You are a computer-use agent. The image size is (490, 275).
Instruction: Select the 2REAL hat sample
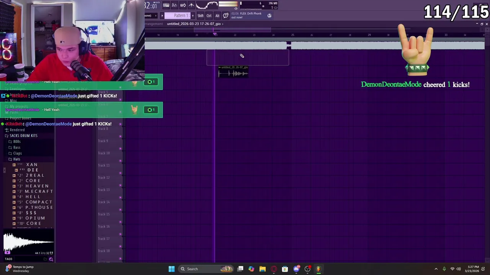pos(35,175)
